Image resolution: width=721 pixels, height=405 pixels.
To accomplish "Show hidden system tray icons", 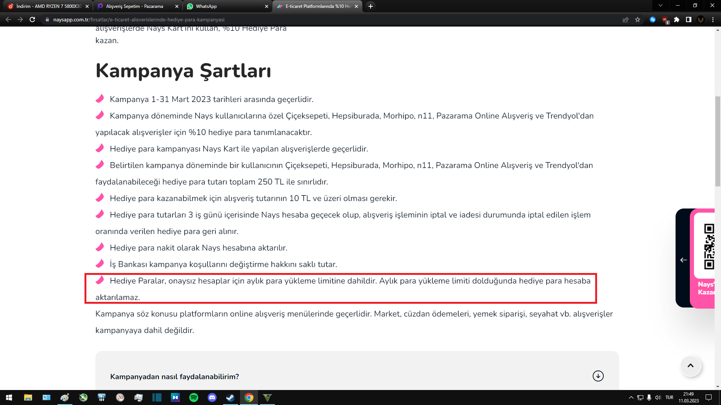I will coord(631,397).
